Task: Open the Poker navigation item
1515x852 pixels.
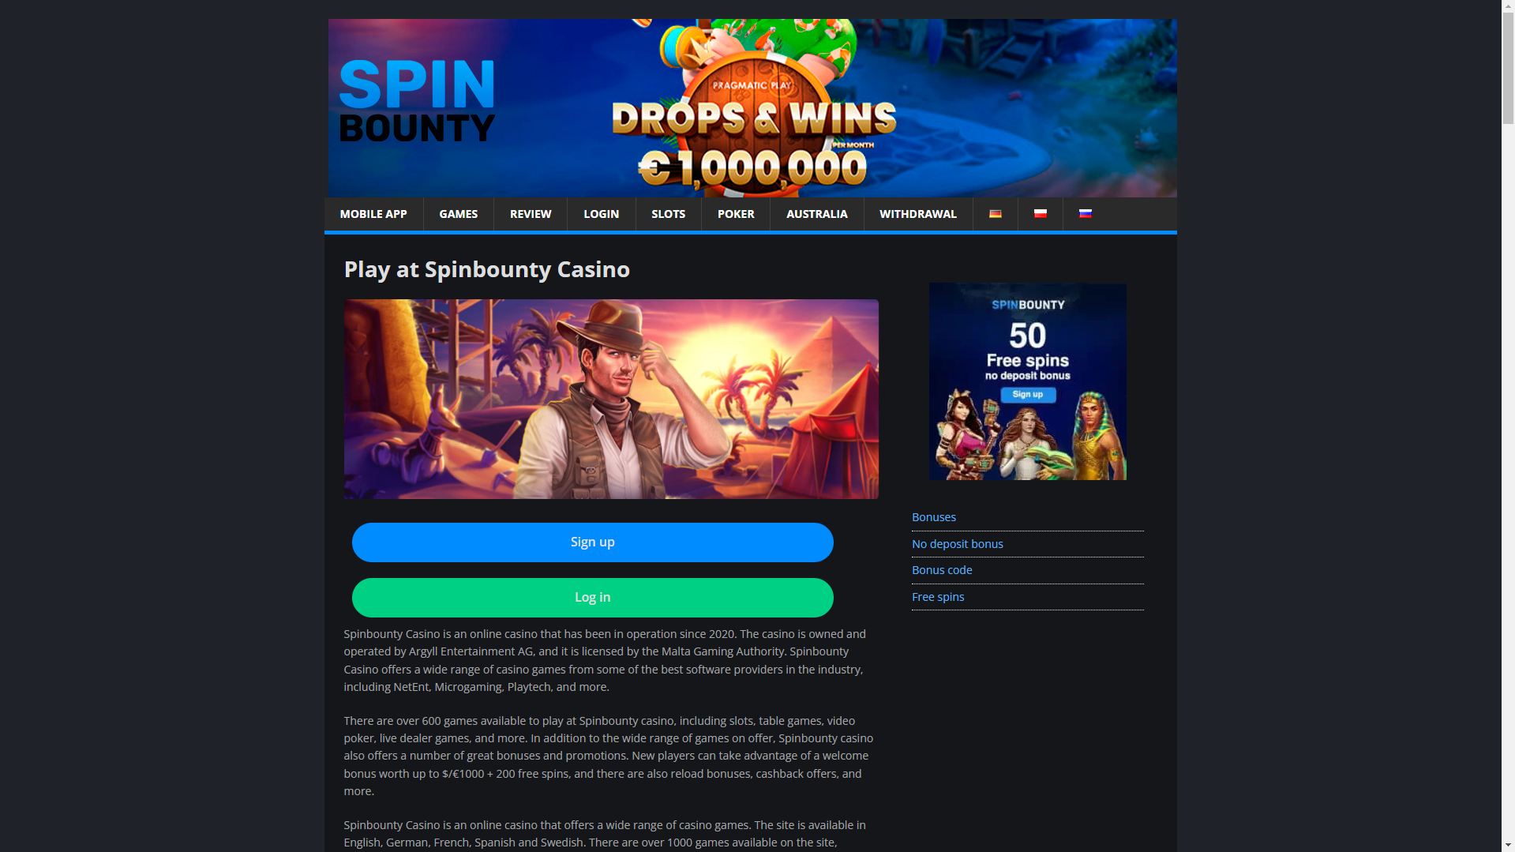Action: coord(736,214)
